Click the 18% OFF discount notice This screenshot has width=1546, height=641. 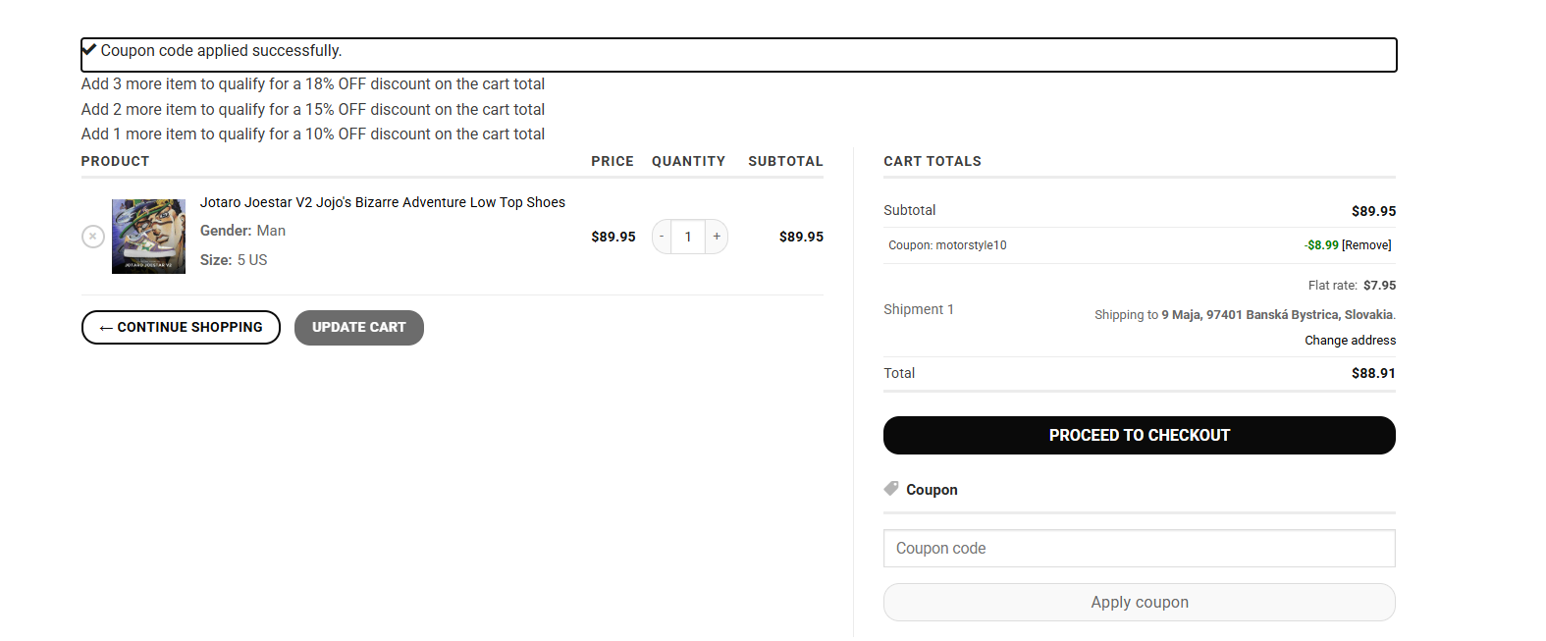[313, 84]
